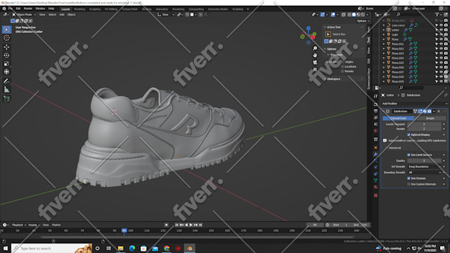
Task: Open the UV Smooth Keep Boundaries dropdown
Action: click(x=424, y=166)
